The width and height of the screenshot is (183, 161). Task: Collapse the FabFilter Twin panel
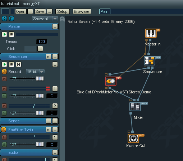tap(55, 130)
